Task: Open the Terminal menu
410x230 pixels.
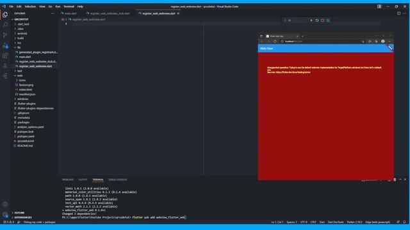Action: [x=69, y=6]
